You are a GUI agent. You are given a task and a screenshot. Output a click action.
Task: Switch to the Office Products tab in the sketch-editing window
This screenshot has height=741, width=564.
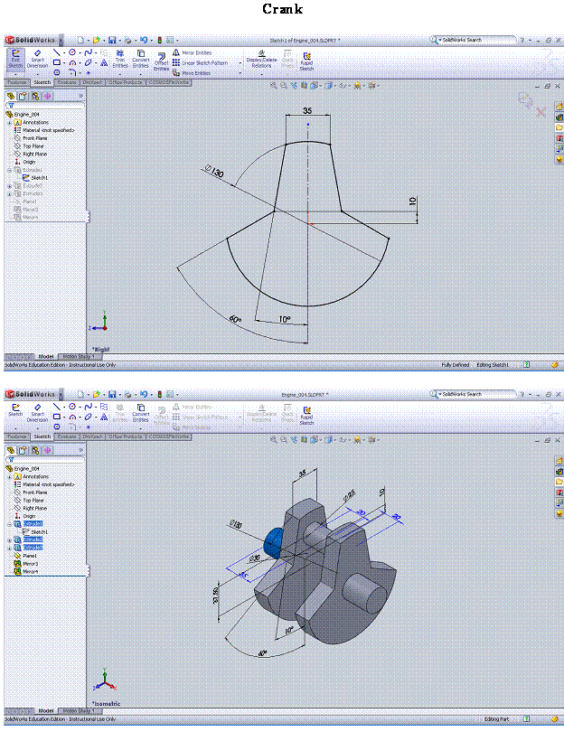(x=126, y=82)
